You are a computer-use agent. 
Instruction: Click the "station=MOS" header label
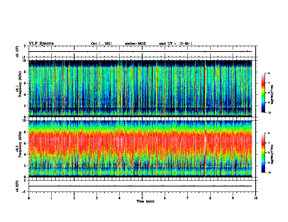pyautogui.click(x=135, y=44)
